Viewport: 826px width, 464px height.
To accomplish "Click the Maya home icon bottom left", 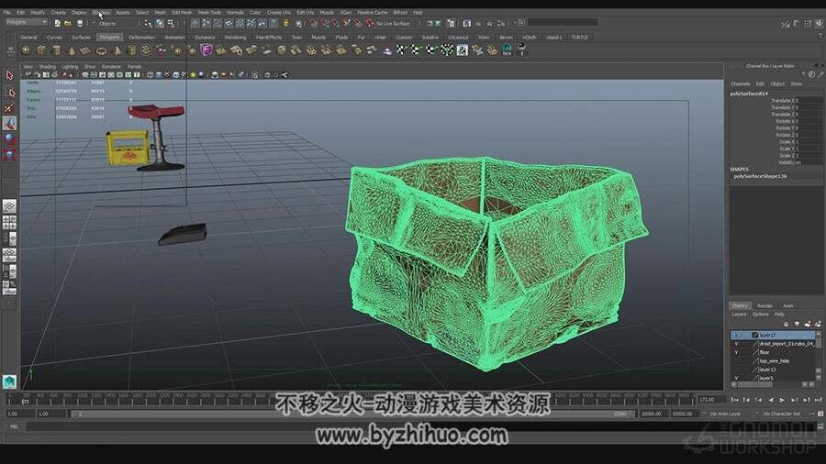I will (9, 381).
